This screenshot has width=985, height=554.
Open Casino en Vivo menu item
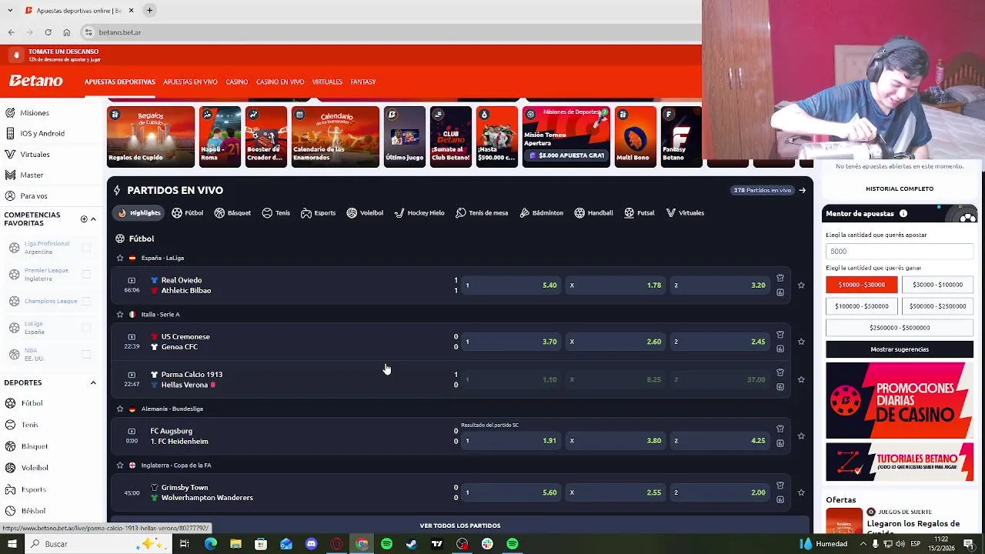point(280,82)
